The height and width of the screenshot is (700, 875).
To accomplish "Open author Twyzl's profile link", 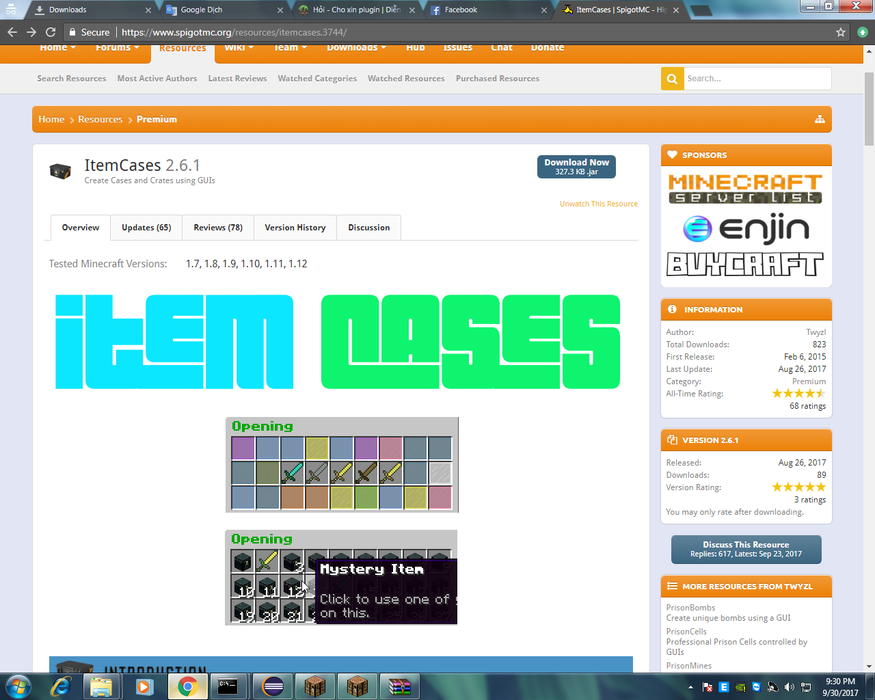I will click(816, 332).
